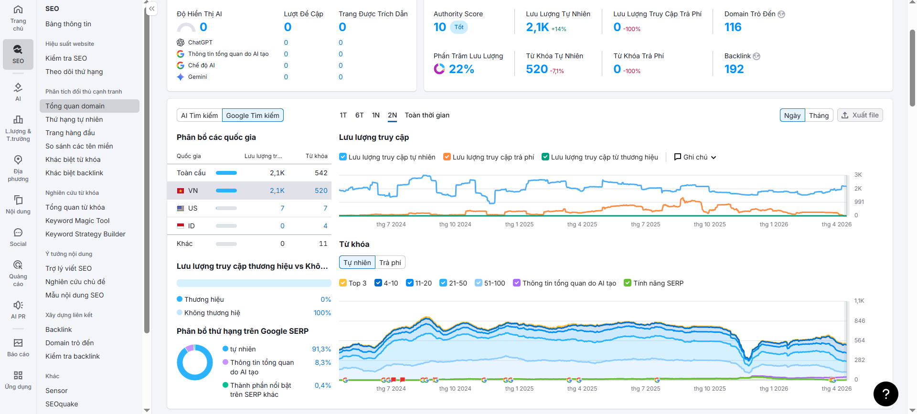Open Địa phương sidebar icon

point(18,168)
